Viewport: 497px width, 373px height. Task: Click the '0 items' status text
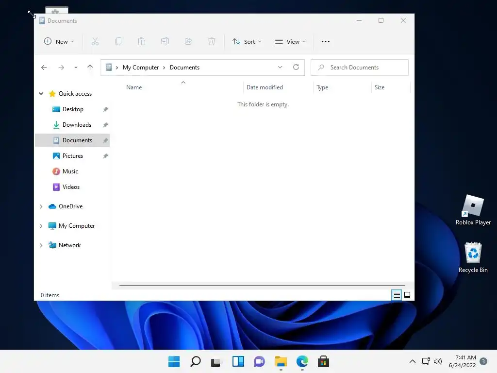click(x=50, y=295)
